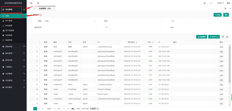Open 用户管理 in the sidebar

pyautogui.click(x=9, y=21)
